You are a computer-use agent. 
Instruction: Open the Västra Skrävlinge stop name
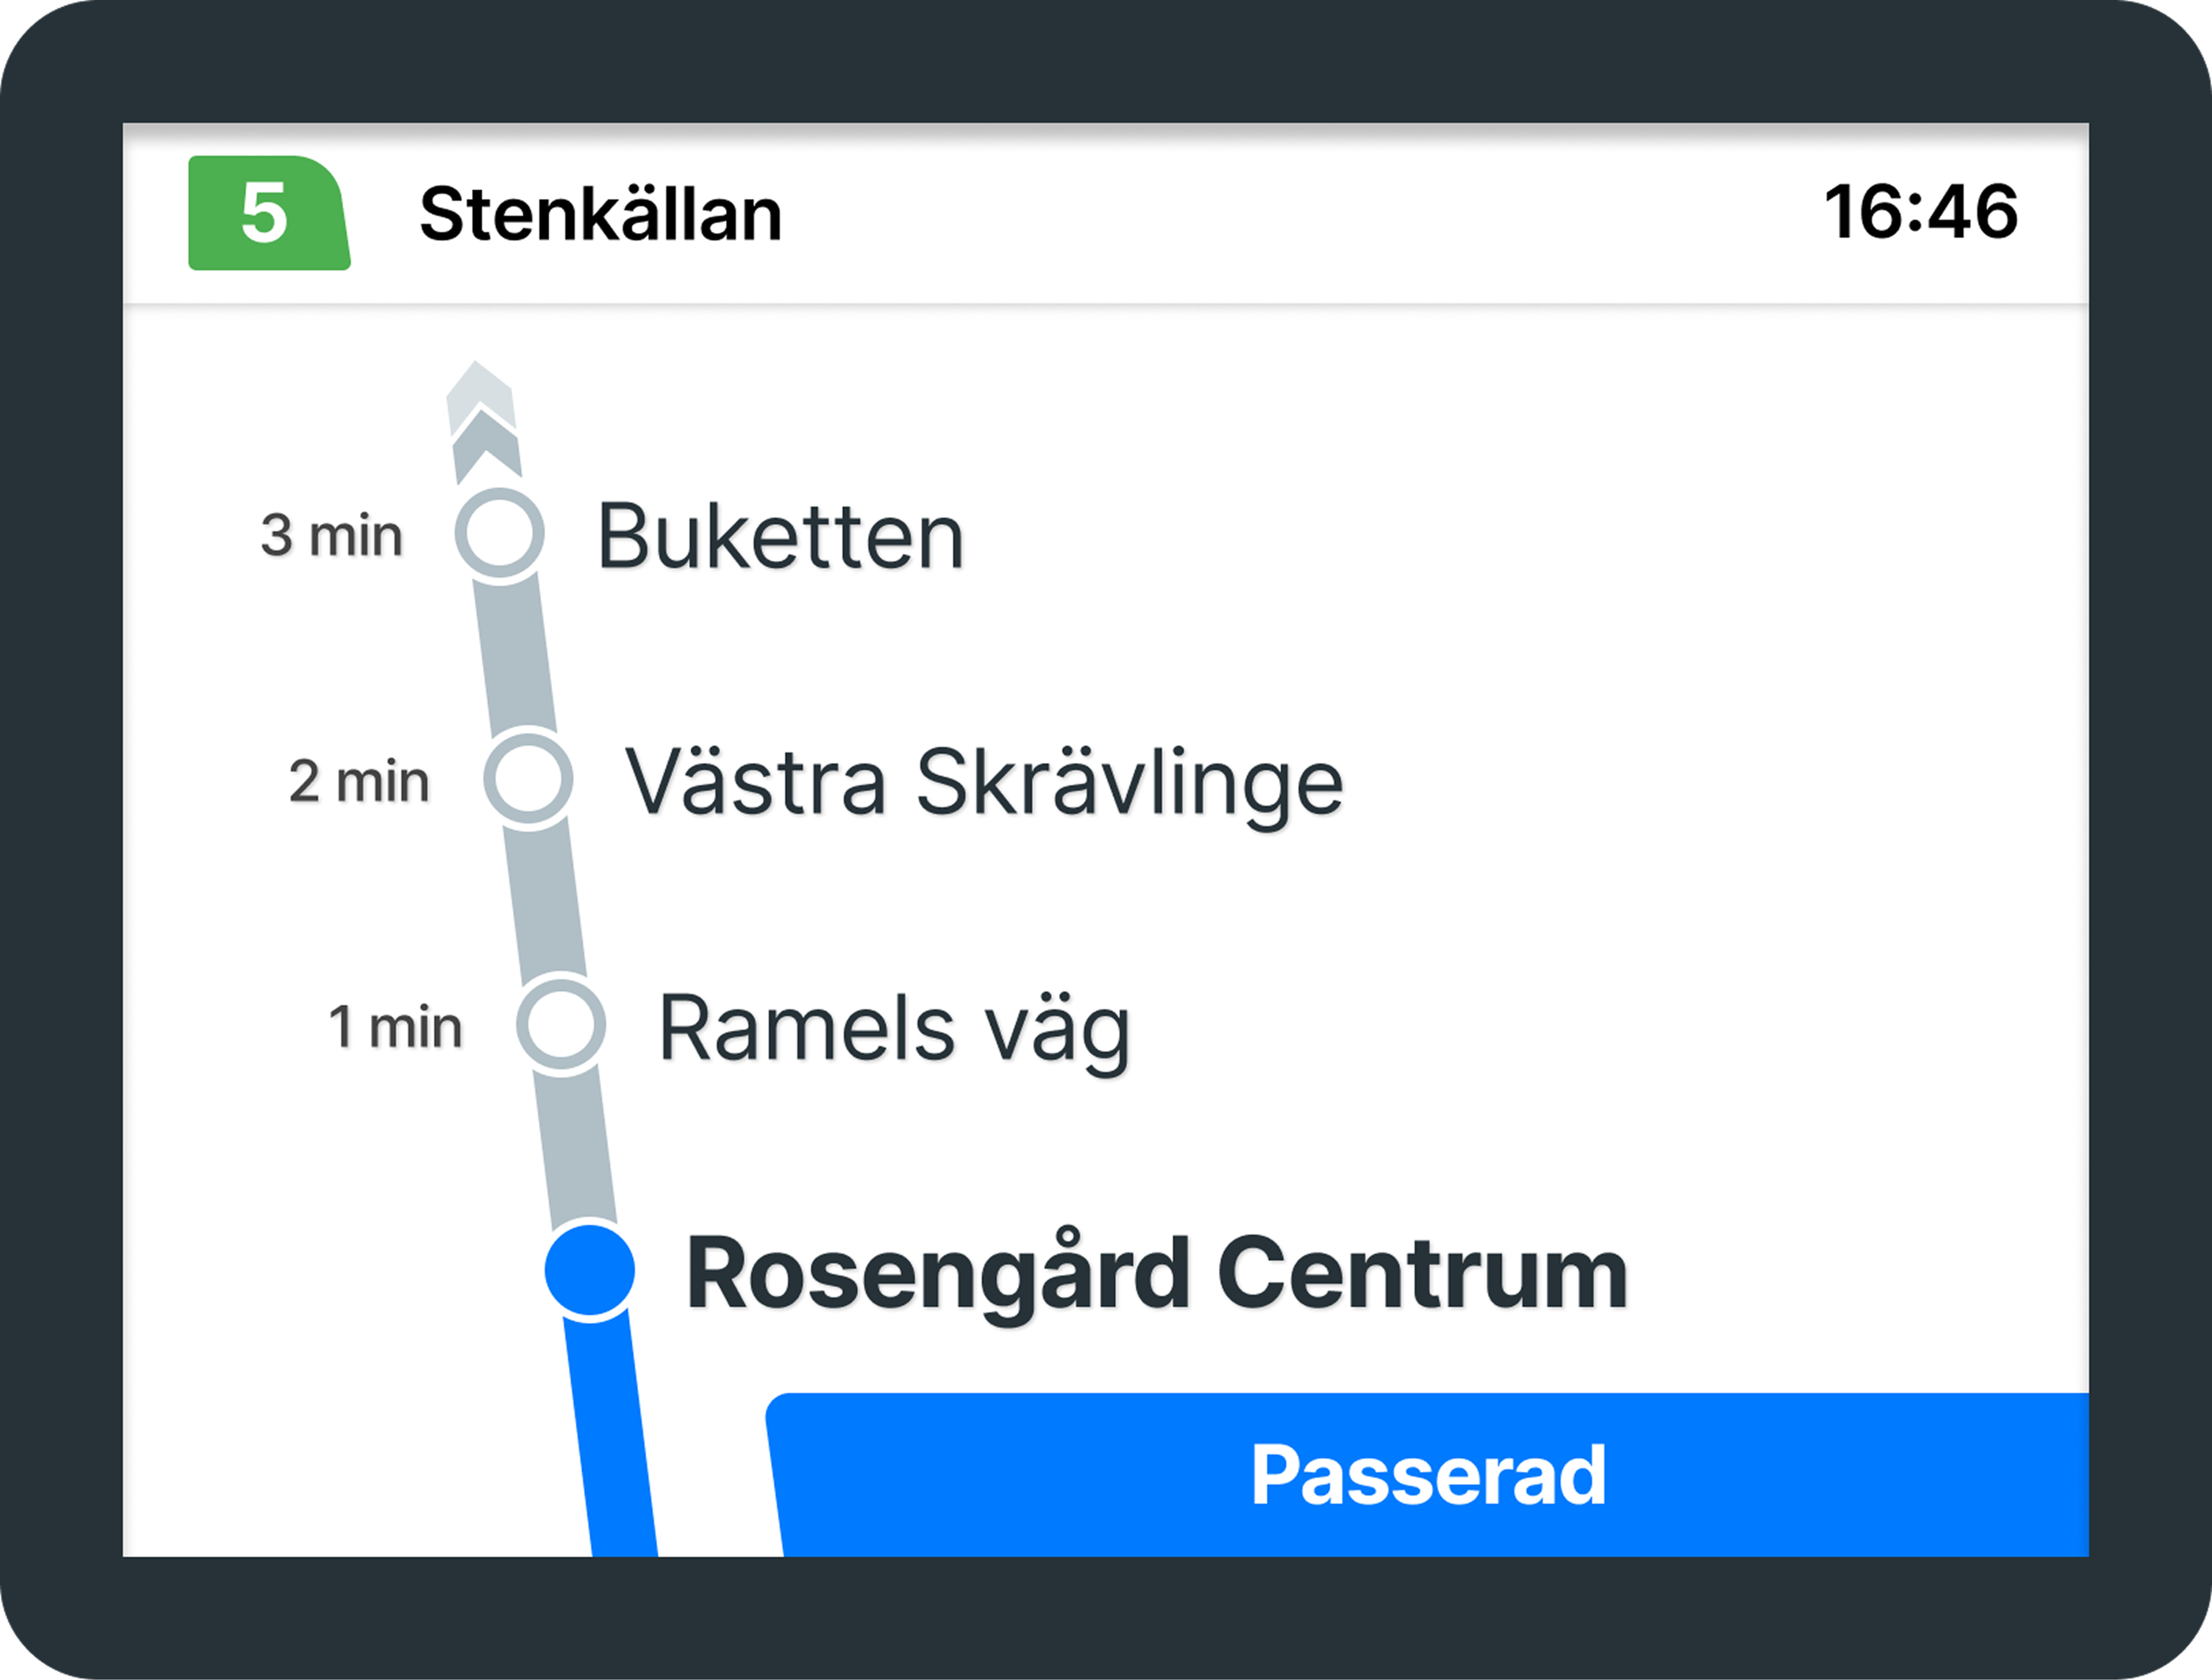point(984,783)
